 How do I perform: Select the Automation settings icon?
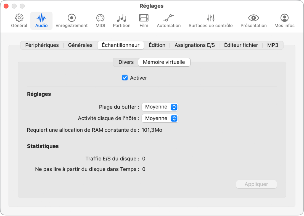(168, 20)
